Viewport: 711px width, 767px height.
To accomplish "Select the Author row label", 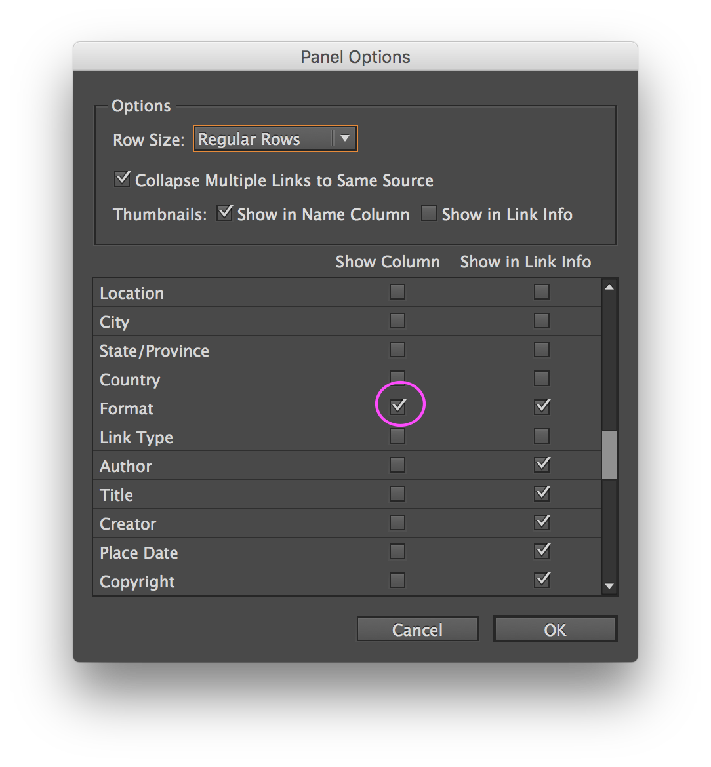I will click(126, 466).
